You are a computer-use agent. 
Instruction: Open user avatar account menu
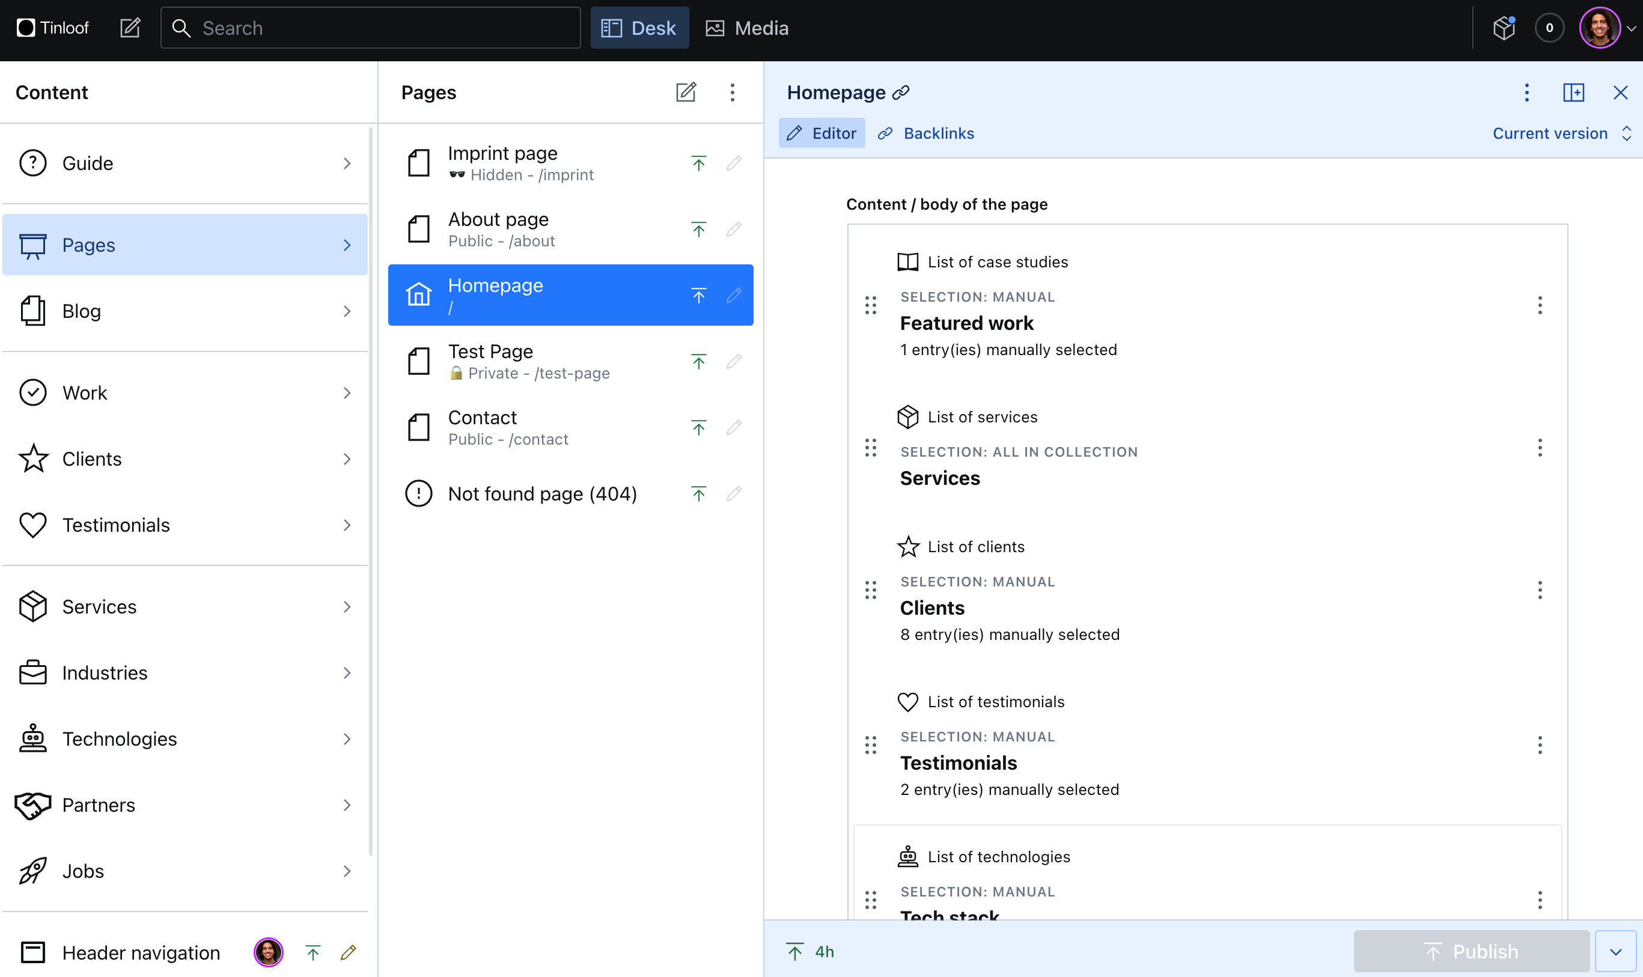tap(1600, 28)
